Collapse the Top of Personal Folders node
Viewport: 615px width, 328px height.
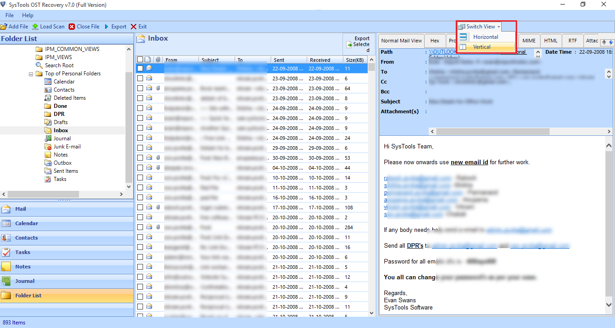click(31, 74)
